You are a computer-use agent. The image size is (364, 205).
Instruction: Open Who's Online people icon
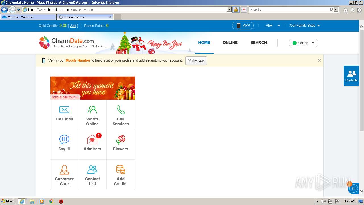point(92,110)
